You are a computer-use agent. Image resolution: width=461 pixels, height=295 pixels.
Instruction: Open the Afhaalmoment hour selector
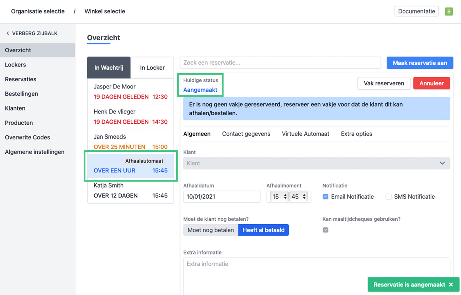tap(279, 197)
